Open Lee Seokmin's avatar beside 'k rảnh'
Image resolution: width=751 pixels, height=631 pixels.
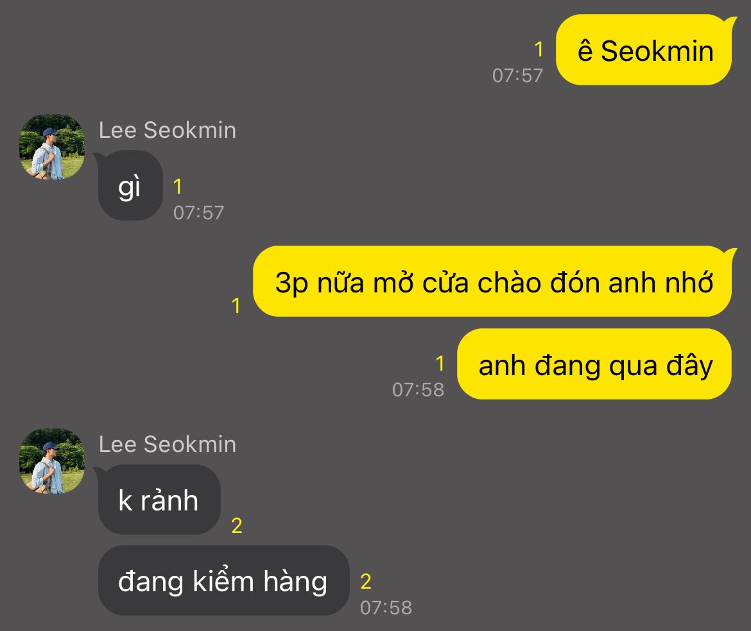click(x=52, y=461)
